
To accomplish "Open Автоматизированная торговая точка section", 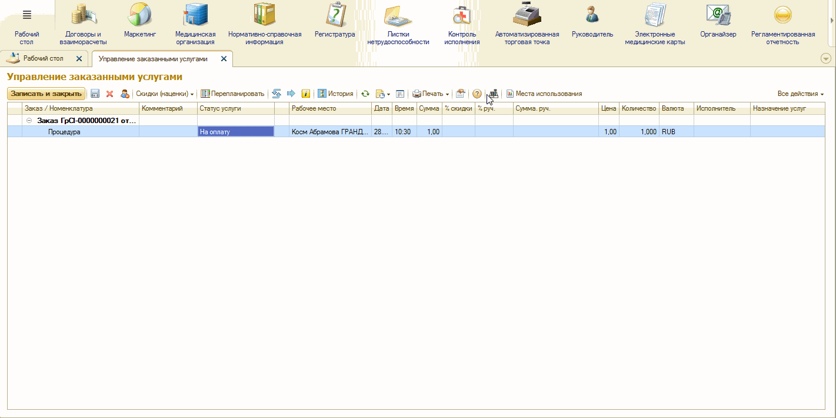I will 527,24.
